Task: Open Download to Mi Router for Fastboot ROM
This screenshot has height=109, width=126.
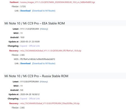Action: coord(44,11)
